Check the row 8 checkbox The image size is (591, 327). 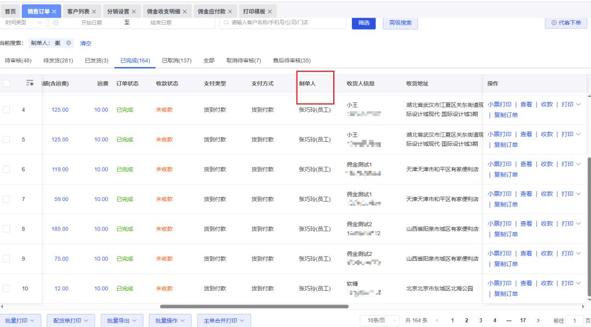point(7,229)
